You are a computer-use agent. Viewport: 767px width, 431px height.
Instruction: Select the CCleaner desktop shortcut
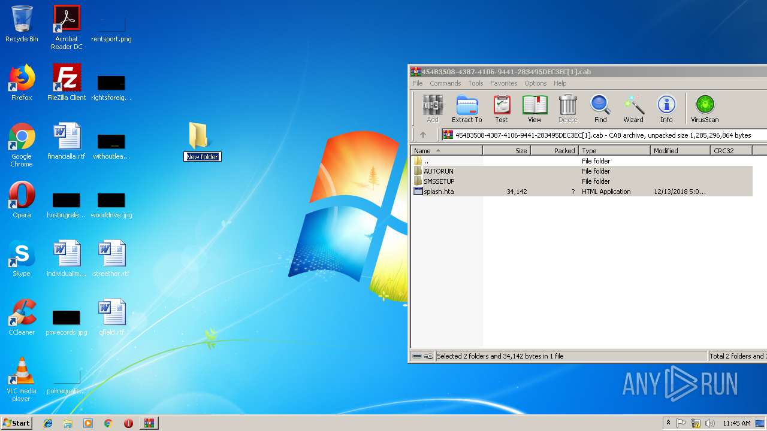pyautogui.click(x=22, y=317)
